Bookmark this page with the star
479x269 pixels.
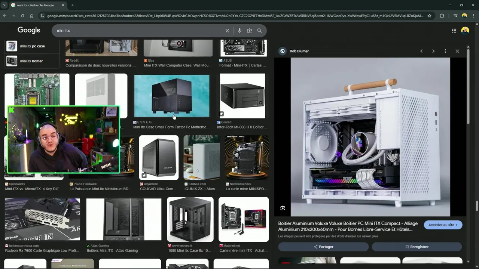tap(429, 16)
